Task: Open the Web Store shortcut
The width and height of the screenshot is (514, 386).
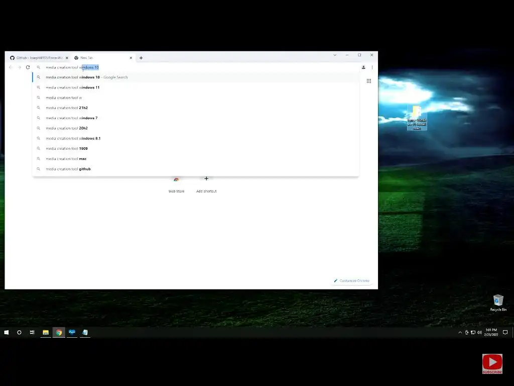Action: click(x=176, y=184)
